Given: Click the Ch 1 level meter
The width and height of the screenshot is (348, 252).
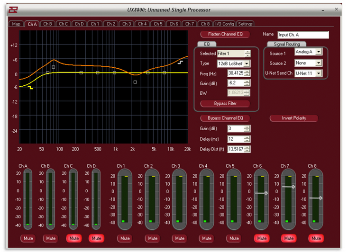Looking at the screenshot, I should [125, 199].
